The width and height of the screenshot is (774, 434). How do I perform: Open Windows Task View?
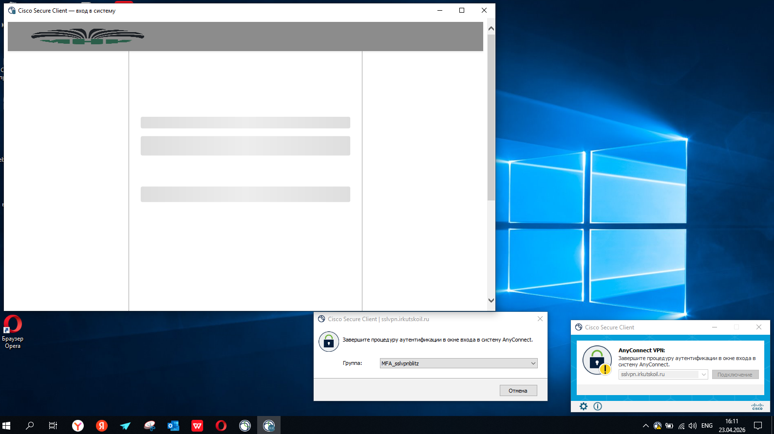point(53,426)
